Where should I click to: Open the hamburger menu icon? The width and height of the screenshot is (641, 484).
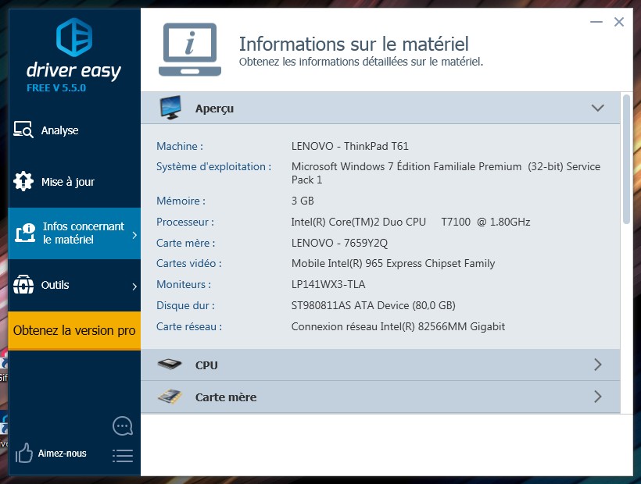(x=123, y=456)
